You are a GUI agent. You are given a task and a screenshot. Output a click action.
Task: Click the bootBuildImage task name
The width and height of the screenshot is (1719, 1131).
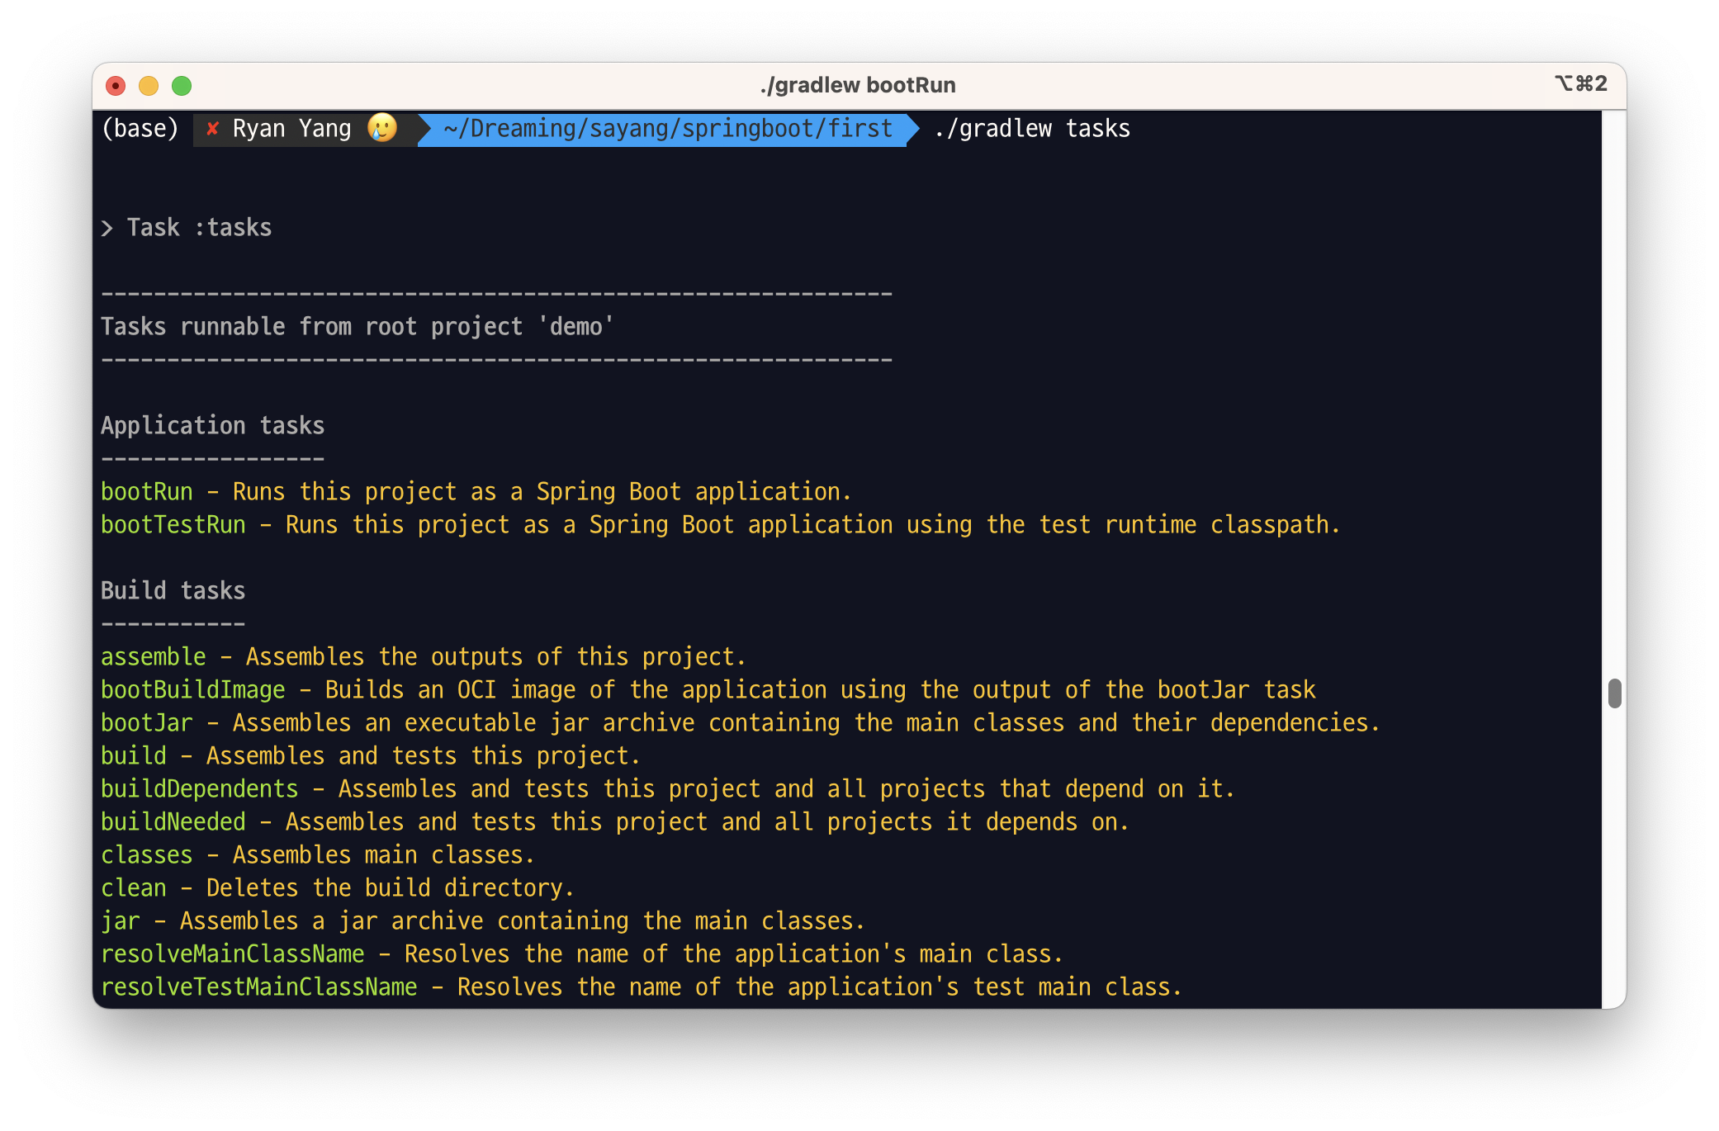193,690
